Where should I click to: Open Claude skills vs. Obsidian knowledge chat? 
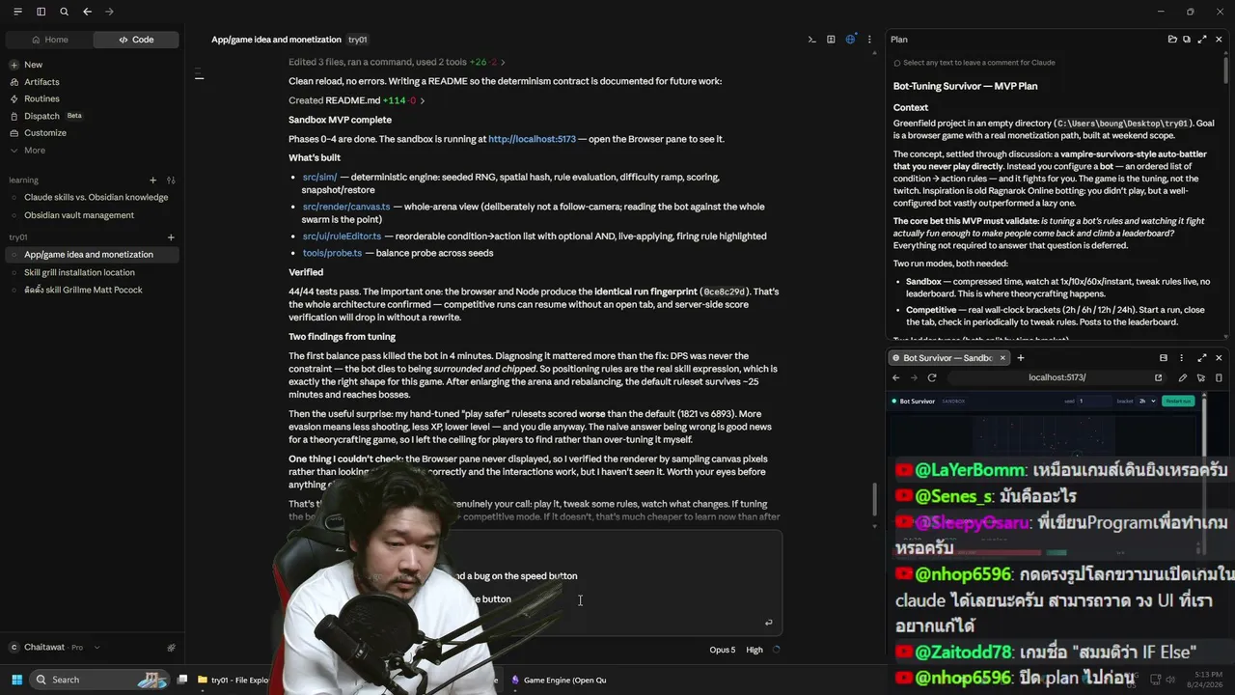pos(96,197)
